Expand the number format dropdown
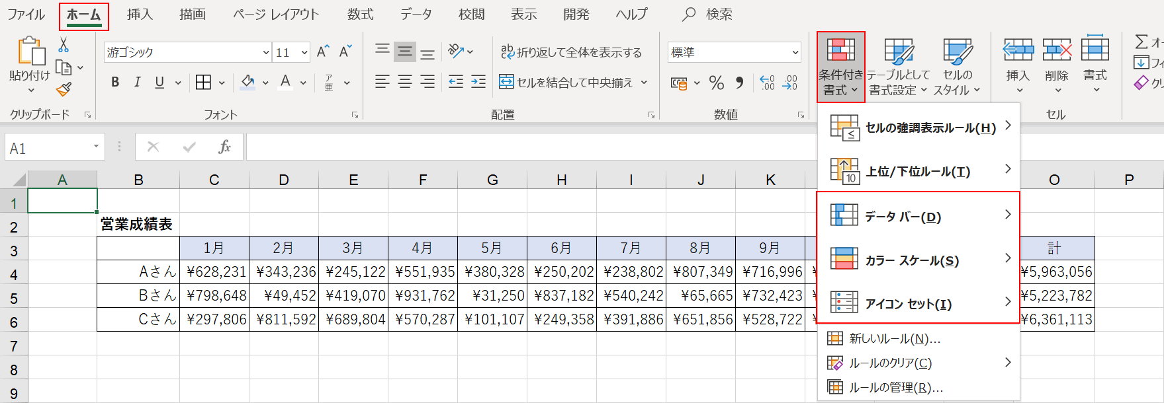 795,52
